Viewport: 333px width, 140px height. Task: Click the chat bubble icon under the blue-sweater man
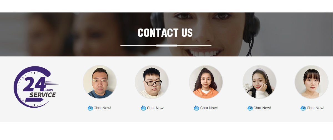(90, 108)
